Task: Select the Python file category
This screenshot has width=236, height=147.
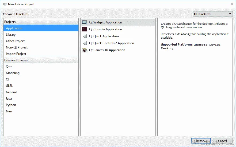Action: [41, 105]
